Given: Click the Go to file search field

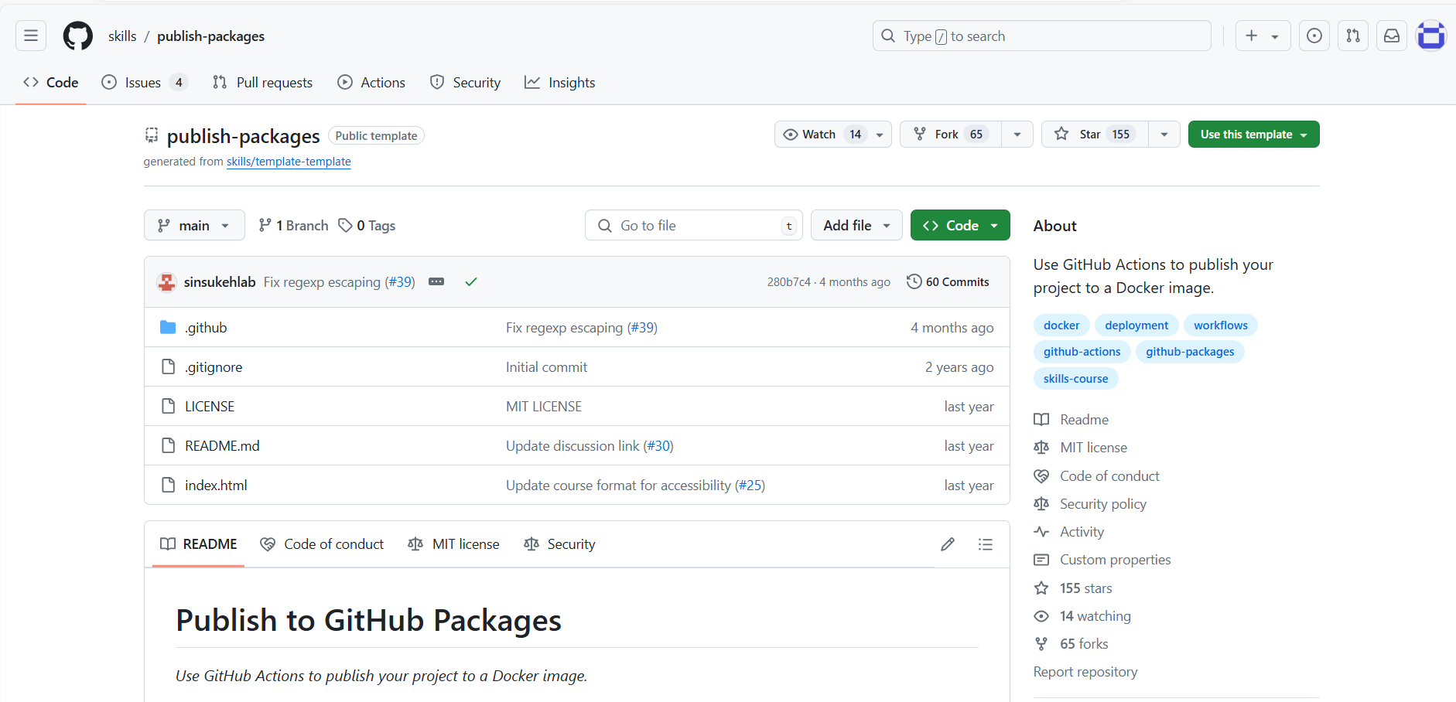Looking at the screenshot, I should [694, 225].
